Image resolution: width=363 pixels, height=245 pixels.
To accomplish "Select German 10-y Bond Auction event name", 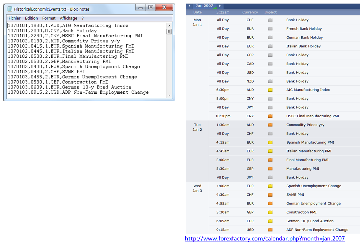I will pos(310,221).
